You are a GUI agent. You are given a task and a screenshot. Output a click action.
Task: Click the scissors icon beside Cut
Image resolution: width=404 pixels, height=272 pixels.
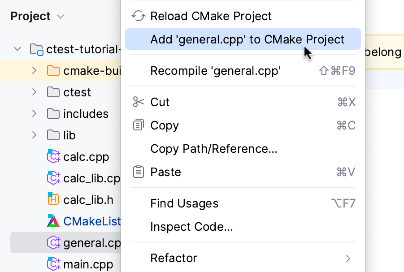click(x=139, y=102)
